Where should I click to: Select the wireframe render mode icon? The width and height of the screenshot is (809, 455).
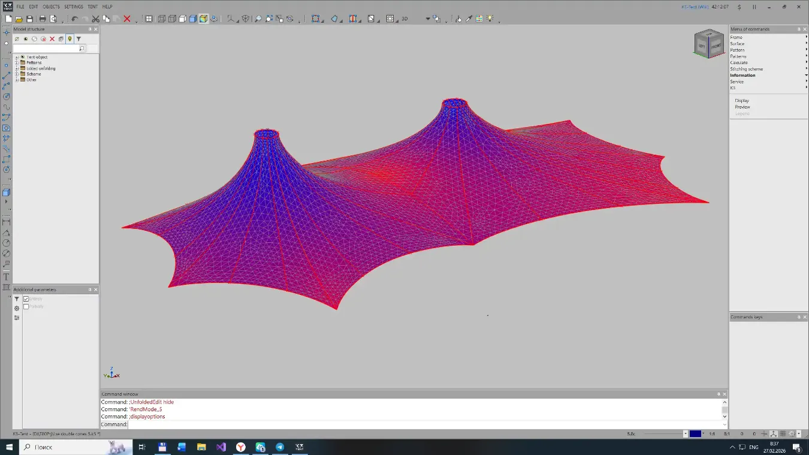coord(162,19)
